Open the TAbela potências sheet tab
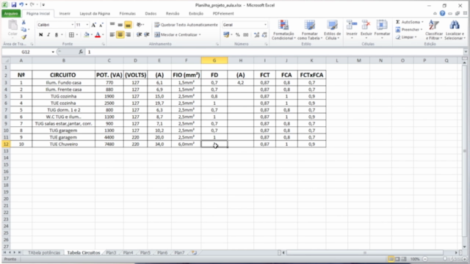 (x=44, y=252)
